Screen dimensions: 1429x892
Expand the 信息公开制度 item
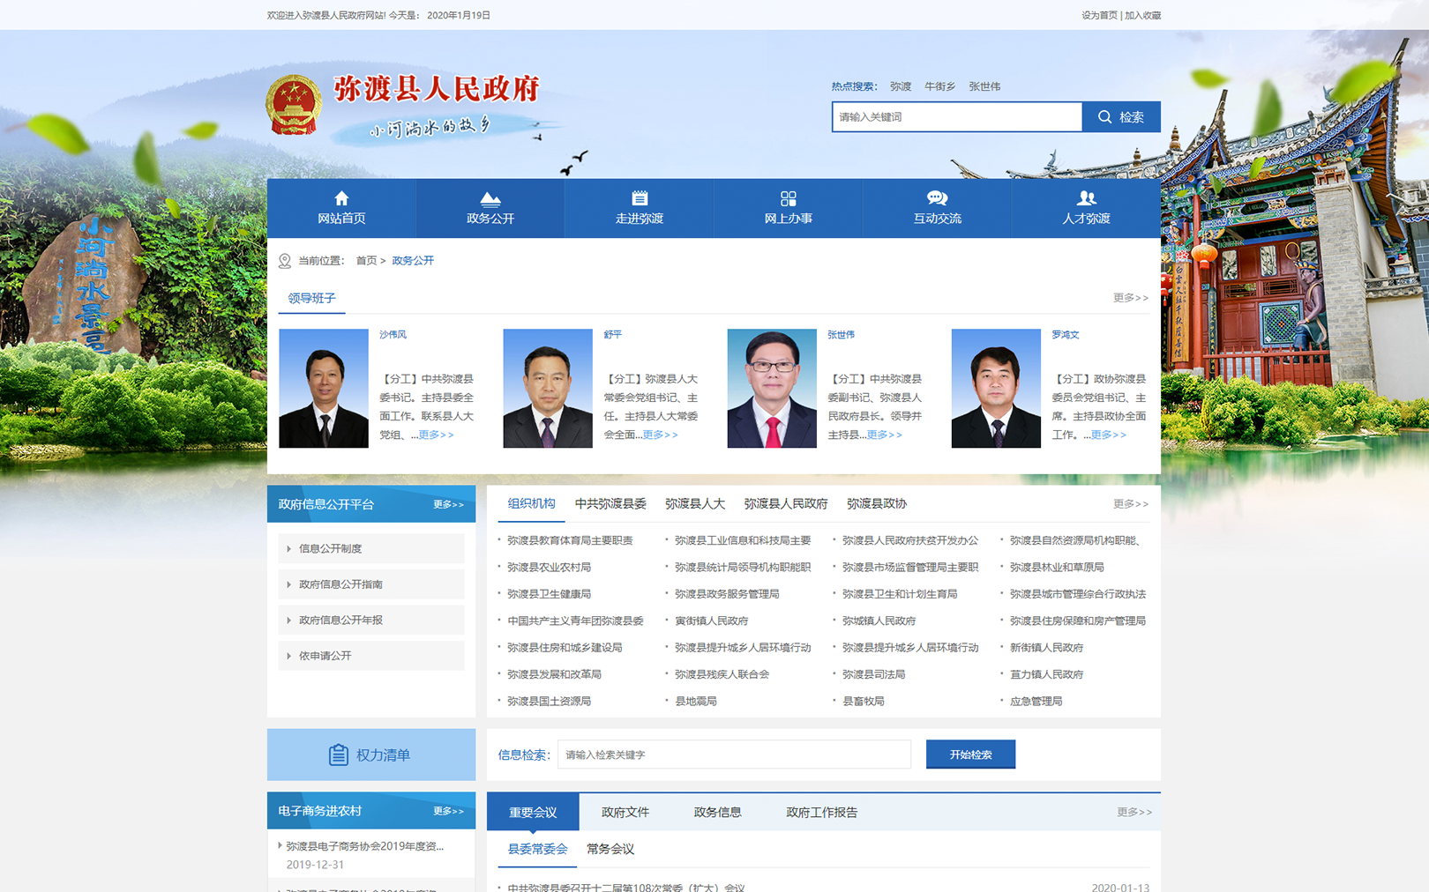371,548
